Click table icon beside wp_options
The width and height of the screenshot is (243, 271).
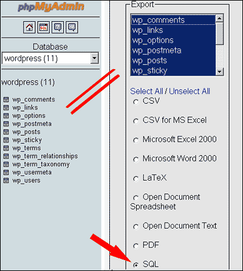point(6,116)
